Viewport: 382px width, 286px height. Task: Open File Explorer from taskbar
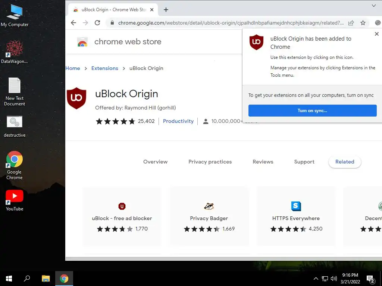[x=46, y=279]
